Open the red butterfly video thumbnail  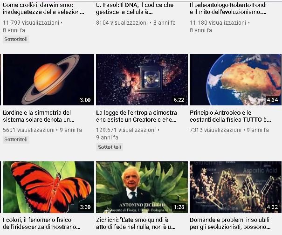click(x=48, y=187)
